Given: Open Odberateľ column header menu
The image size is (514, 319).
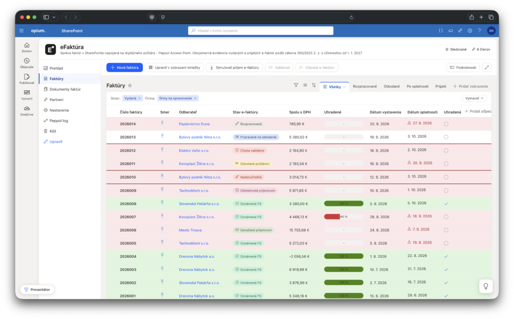Looking at the screenshot, I should 188,112.
